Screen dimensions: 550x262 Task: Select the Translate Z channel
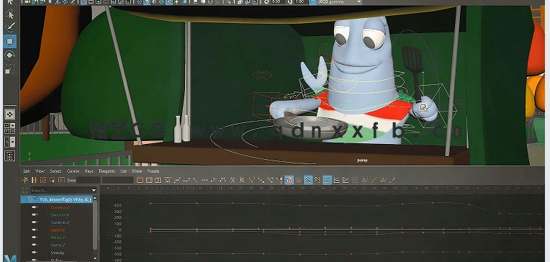click(x=60, y=222)
